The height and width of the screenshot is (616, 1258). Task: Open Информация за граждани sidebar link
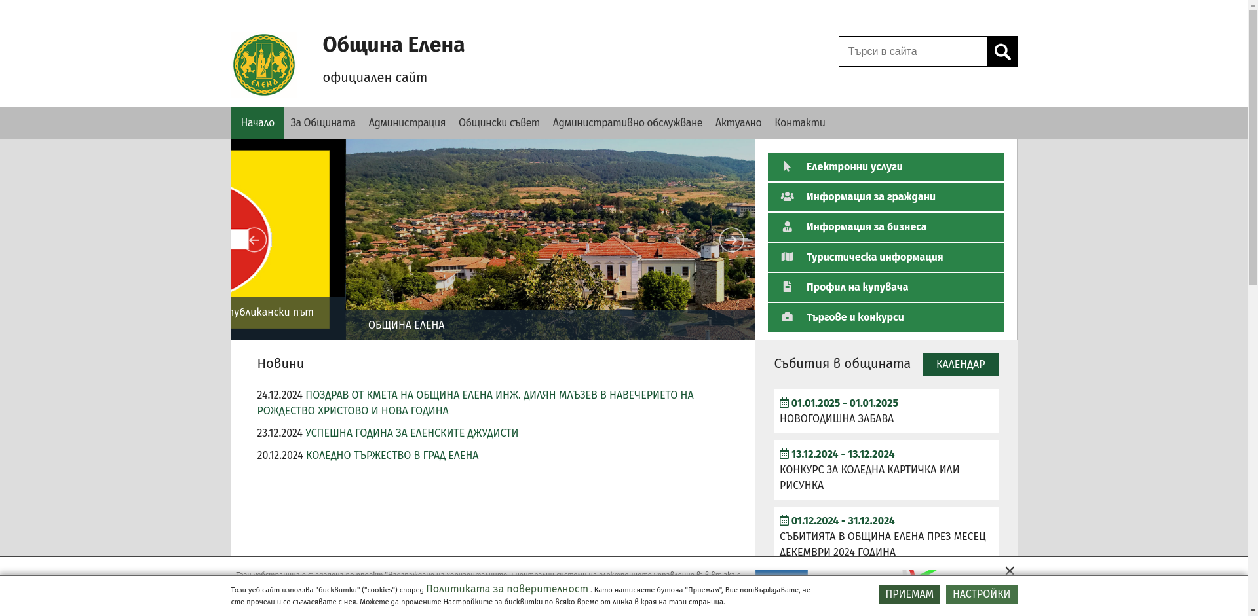pos(885,197)
